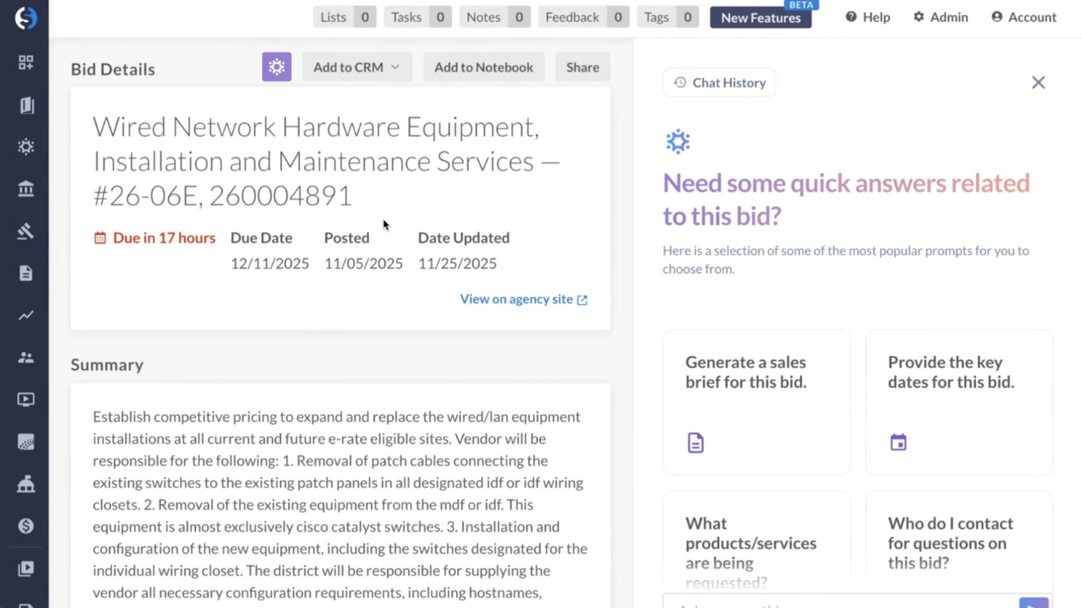1082x608 pixels.
Task: Open the government building icon in sidebar
Action: tap(26, 189)
